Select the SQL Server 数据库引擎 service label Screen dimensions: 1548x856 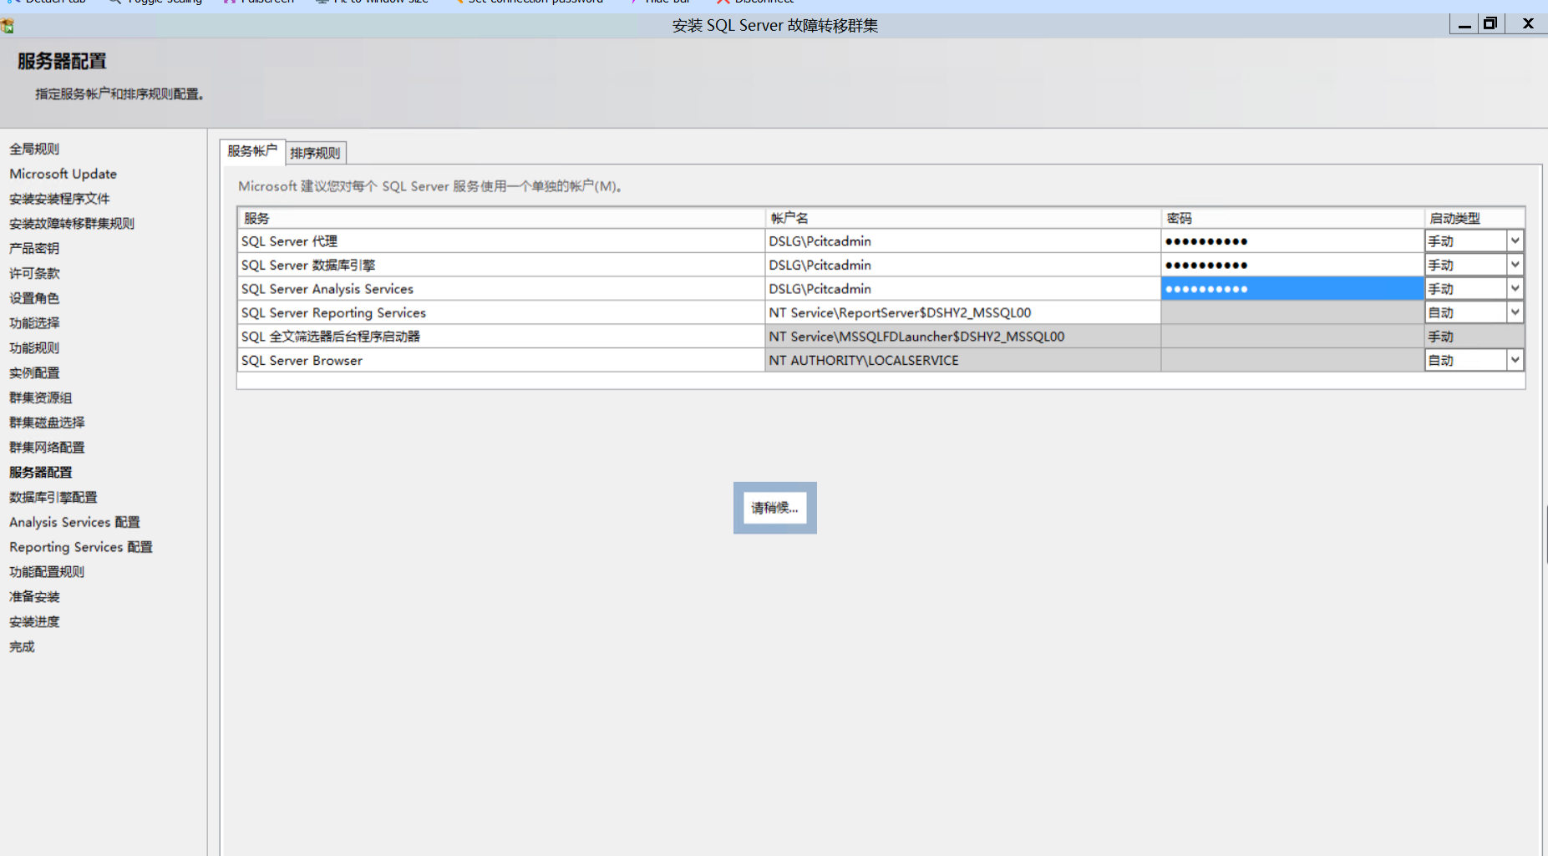(x=308, y=265)
